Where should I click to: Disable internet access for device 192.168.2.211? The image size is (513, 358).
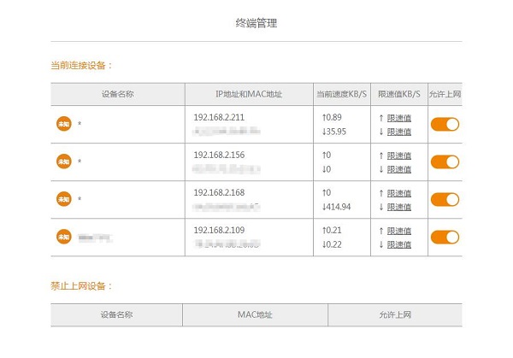(x=445, y=125)
